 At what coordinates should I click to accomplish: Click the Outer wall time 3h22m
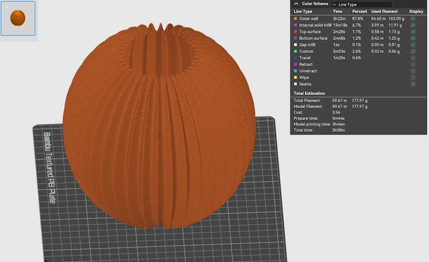(339, 18)
